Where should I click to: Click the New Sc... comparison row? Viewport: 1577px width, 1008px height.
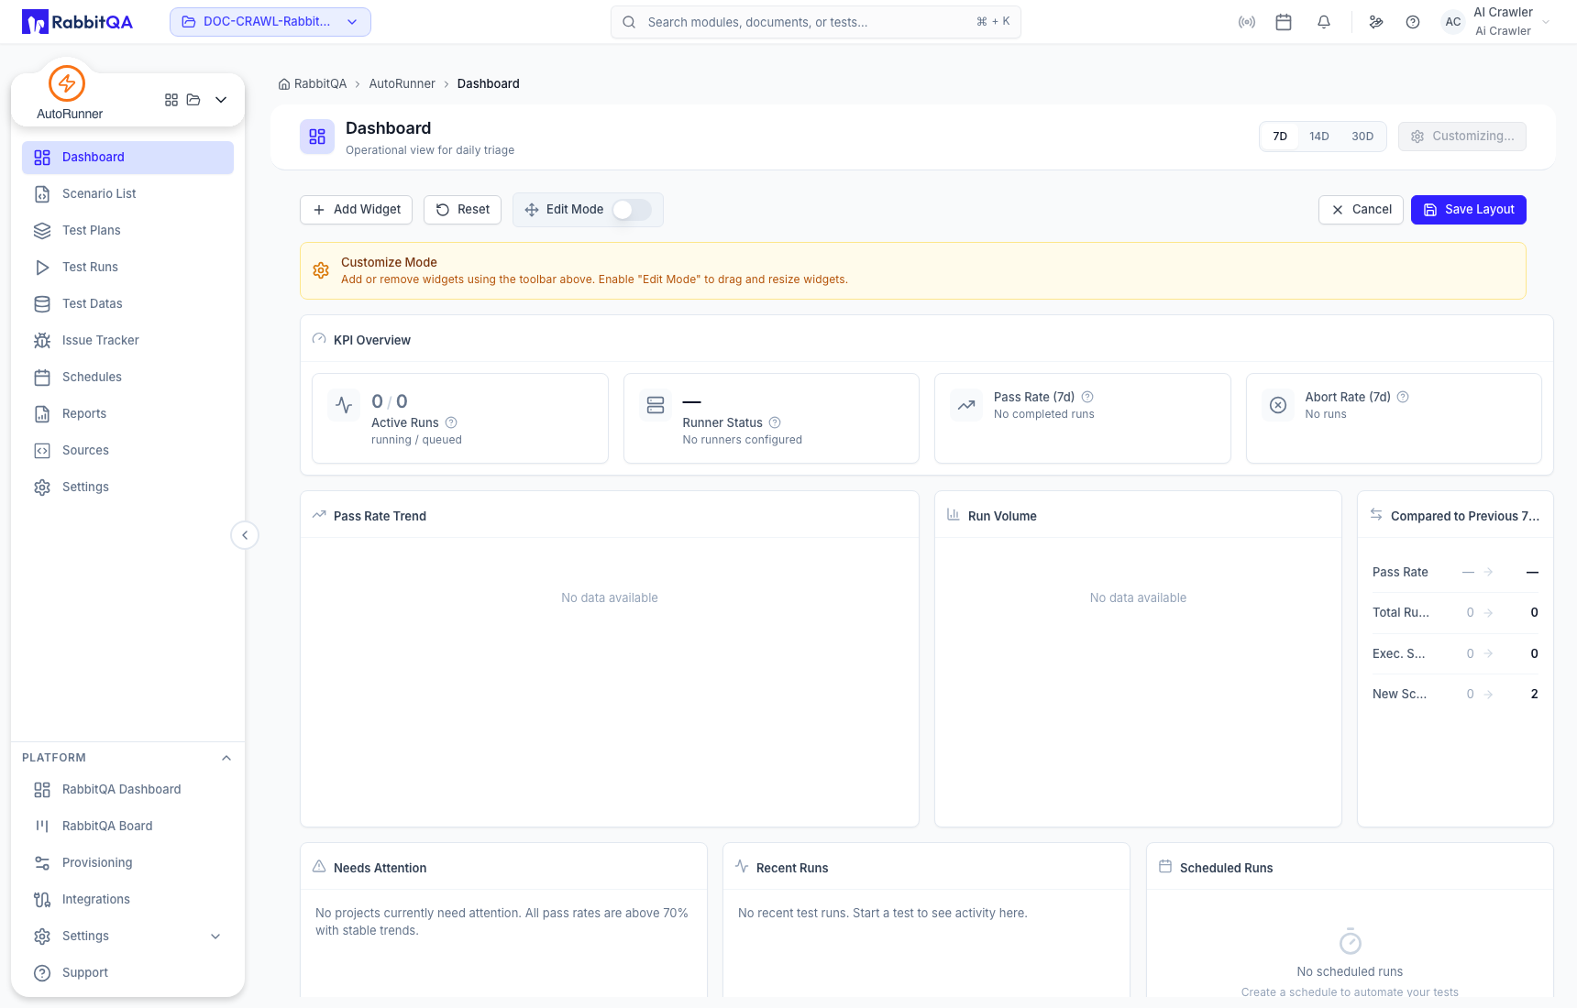[1455, 695]
